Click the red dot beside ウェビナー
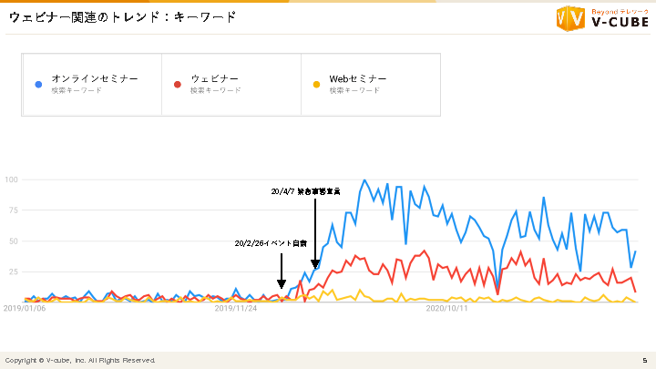The image size is (656, 369). (177, 85)
